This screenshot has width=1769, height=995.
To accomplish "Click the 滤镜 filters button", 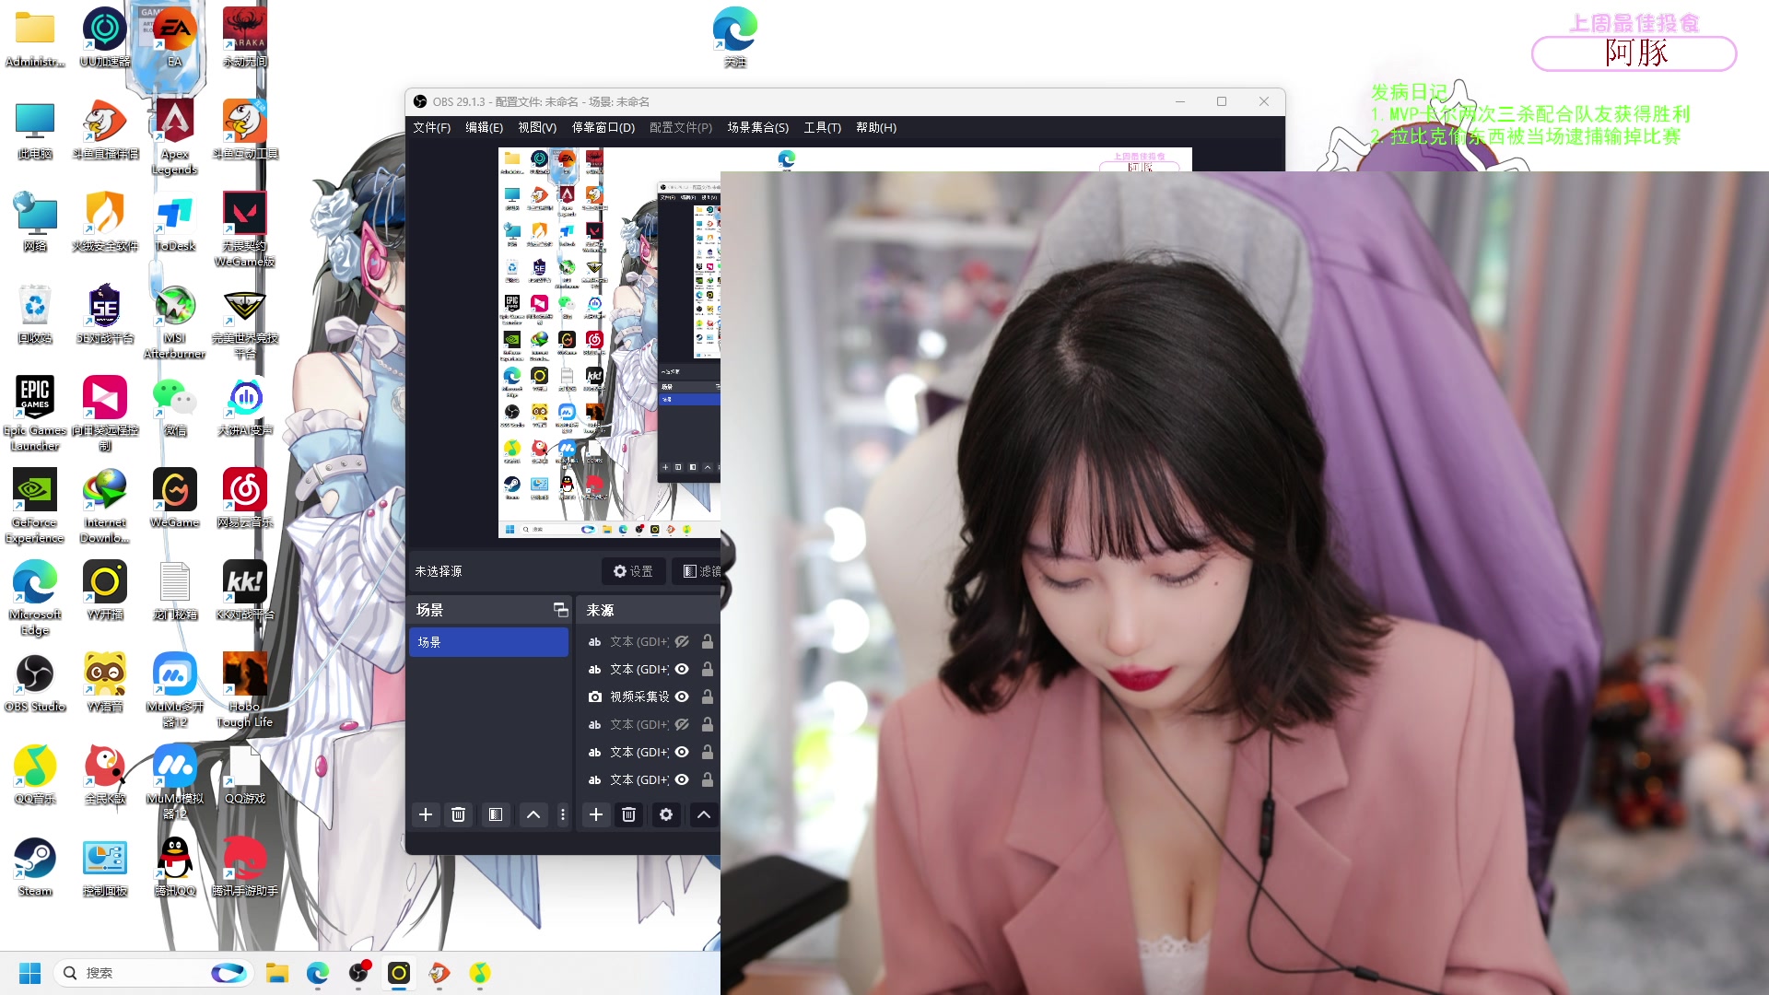I will pyautogui.click(x=697, y=571).
